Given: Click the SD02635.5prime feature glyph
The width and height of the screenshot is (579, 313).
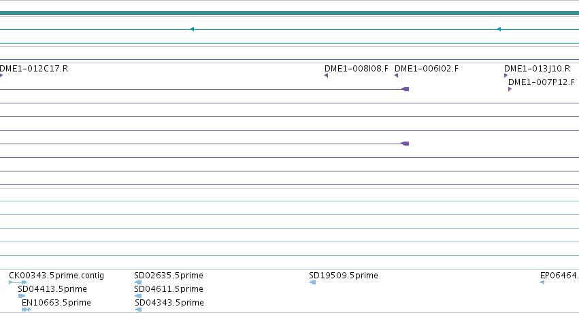Looking at the screenshot, I should pos(138,282).
